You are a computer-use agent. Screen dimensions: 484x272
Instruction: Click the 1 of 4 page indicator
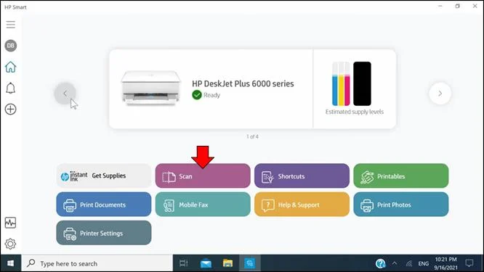tap(252, 136)
